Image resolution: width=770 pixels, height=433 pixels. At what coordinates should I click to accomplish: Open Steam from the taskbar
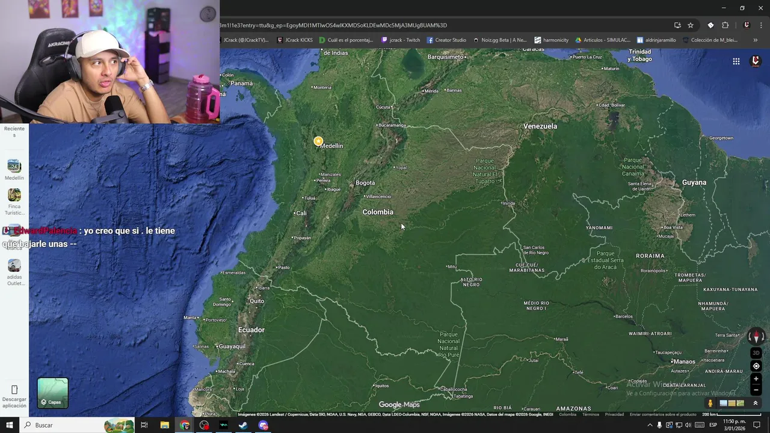click(243, 425)
